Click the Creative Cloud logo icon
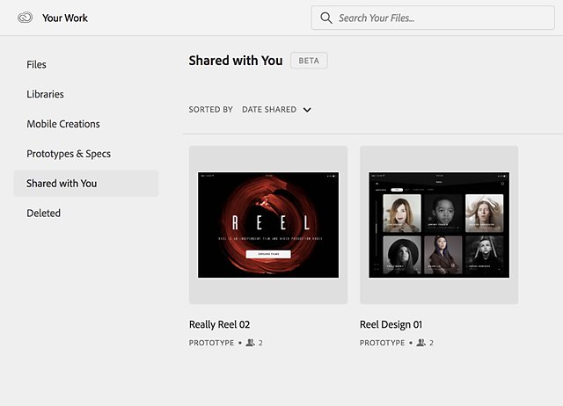This screenshot has width=563, height=406. click(x=26, y=18)
